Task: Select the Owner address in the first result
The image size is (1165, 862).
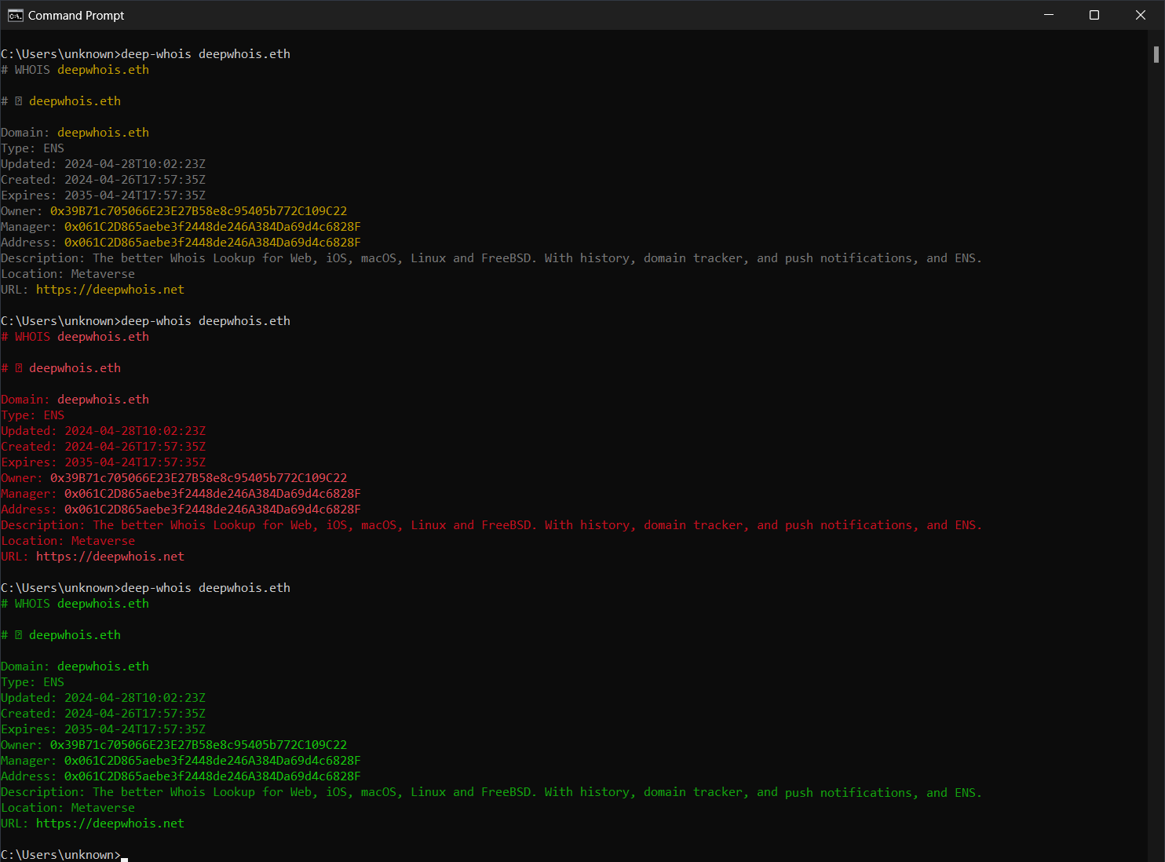Action: [199, 210]
